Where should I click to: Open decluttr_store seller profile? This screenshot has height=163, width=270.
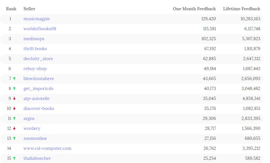(38, 59)
